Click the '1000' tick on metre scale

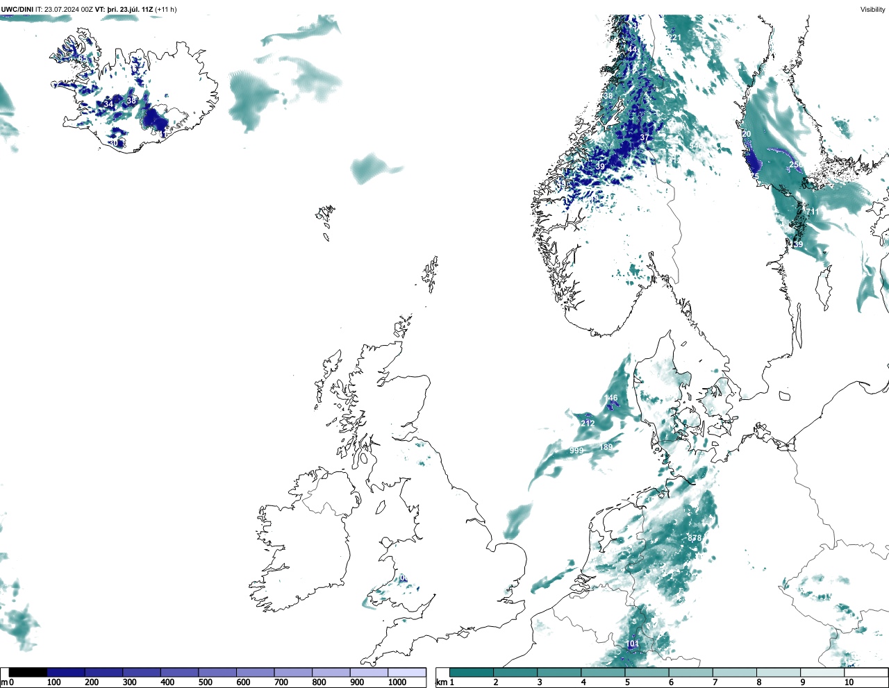coord(397,682)
